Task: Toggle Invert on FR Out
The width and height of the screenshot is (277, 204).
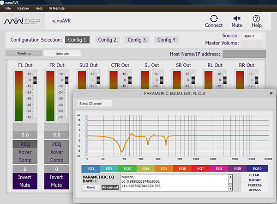Action: click(56, 177)
